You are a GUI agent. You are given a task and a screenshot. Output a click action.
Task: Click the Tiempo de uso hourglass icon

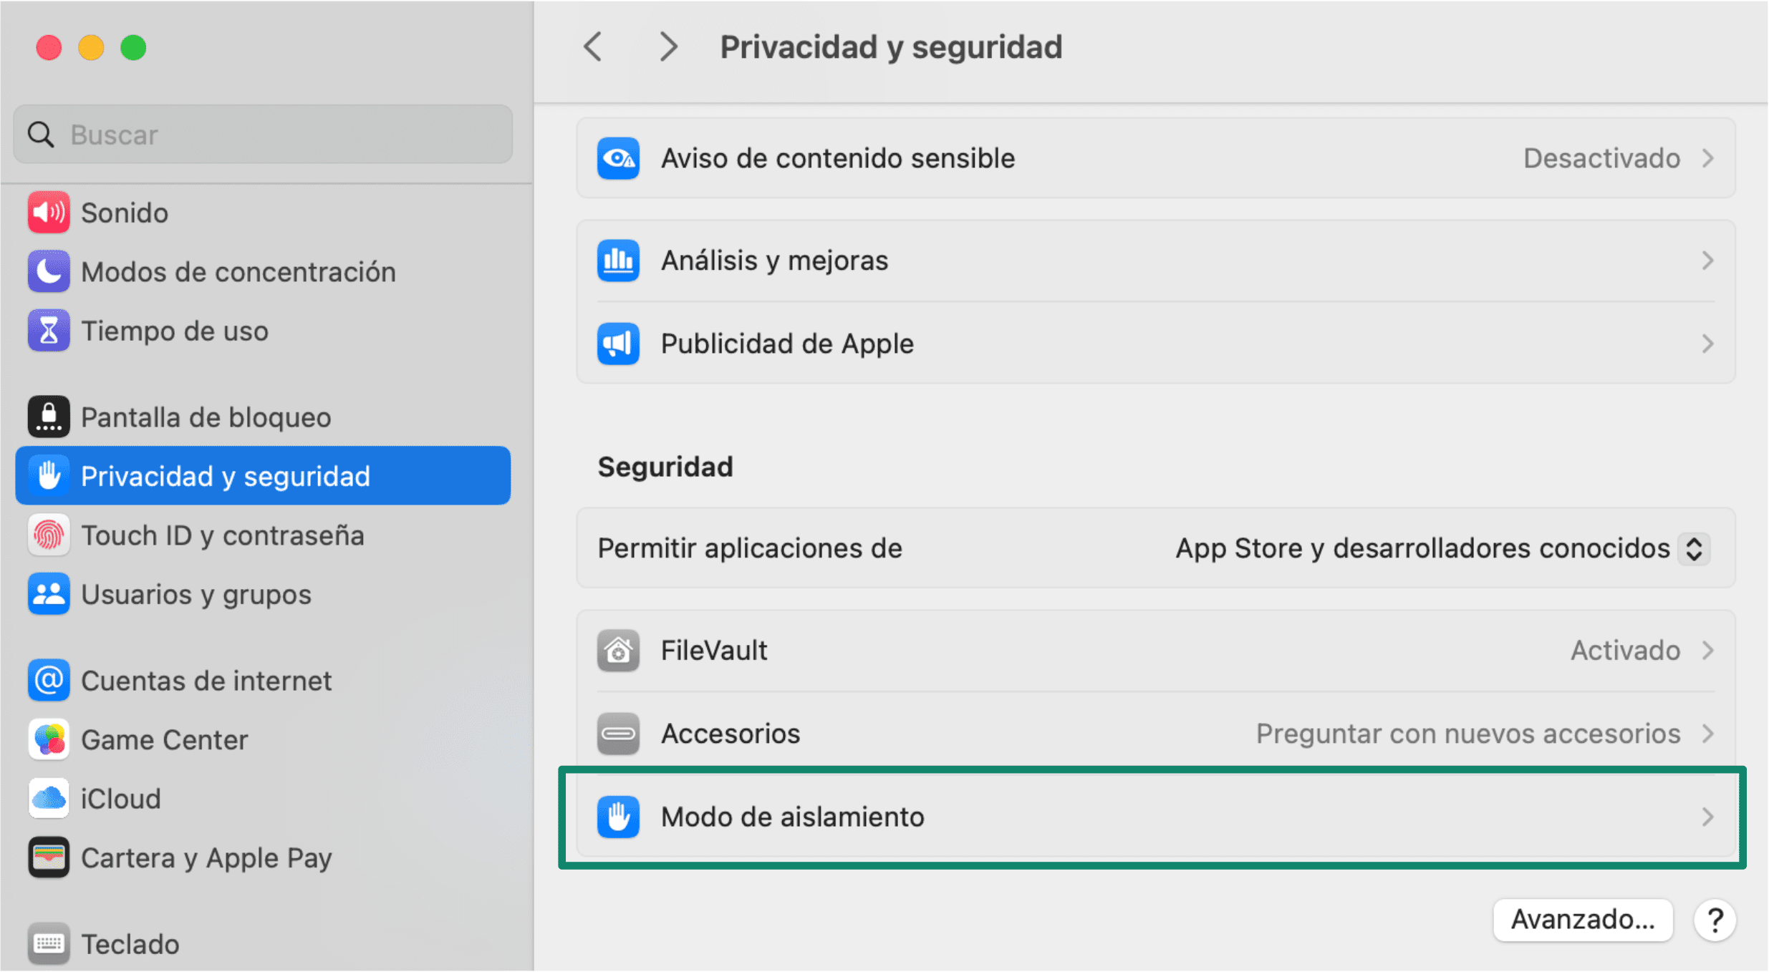tap(49, 331)
